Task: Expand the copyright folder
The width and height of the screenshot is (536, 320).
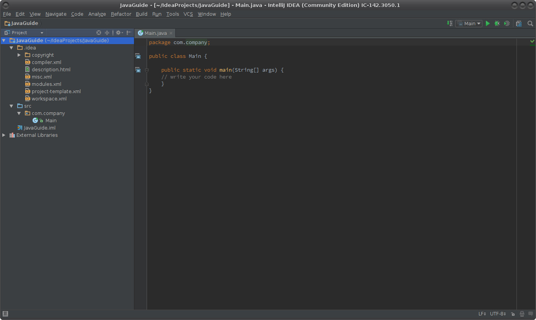Action: pyautogui.click(x=19, y=55)
